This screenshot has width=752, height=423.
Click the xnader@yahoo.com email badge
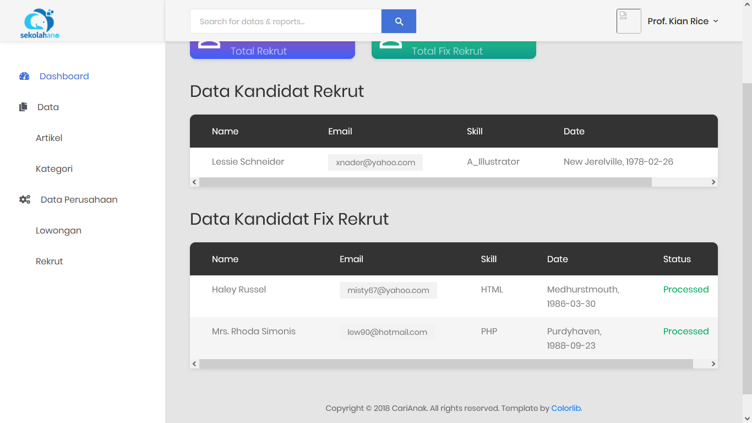coord(375,162)
